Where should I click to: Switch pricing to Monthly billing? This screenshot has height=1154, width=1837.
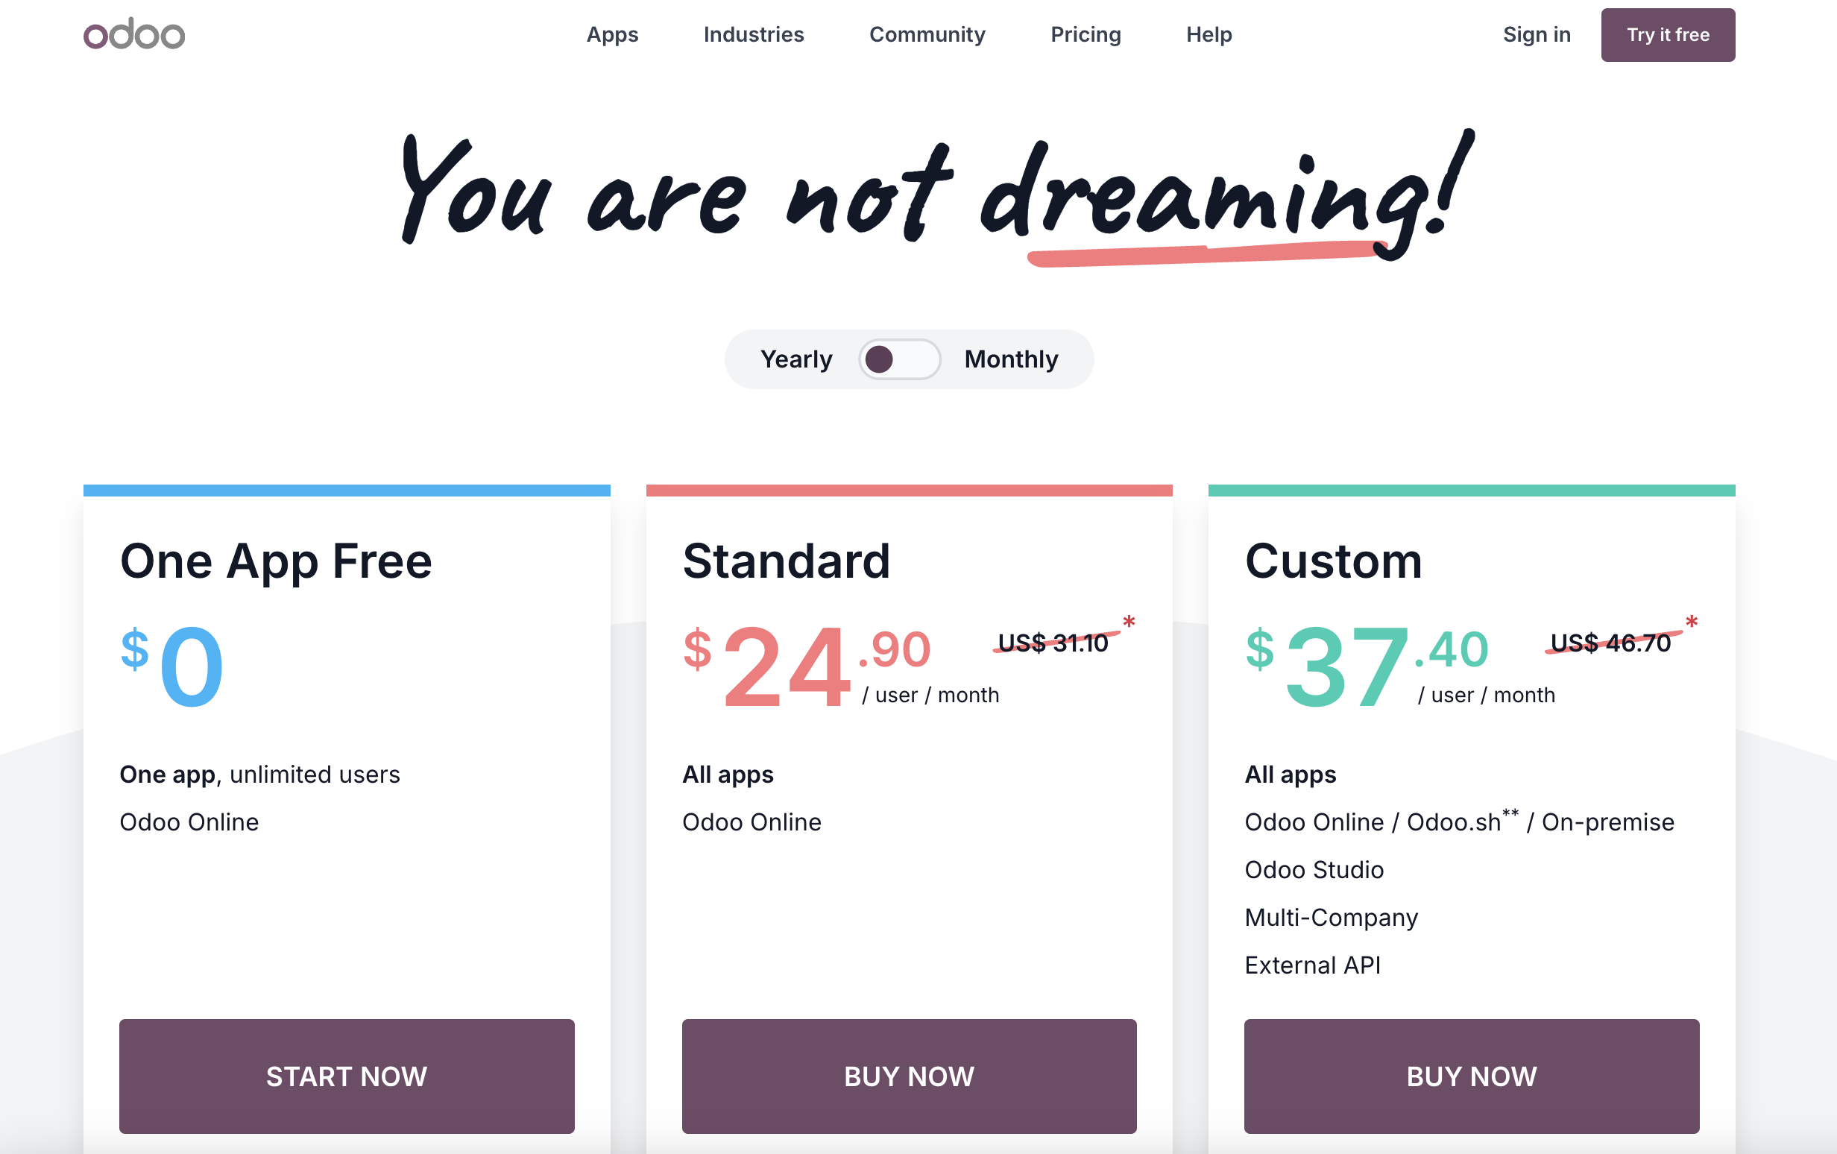click(1010, 359)
